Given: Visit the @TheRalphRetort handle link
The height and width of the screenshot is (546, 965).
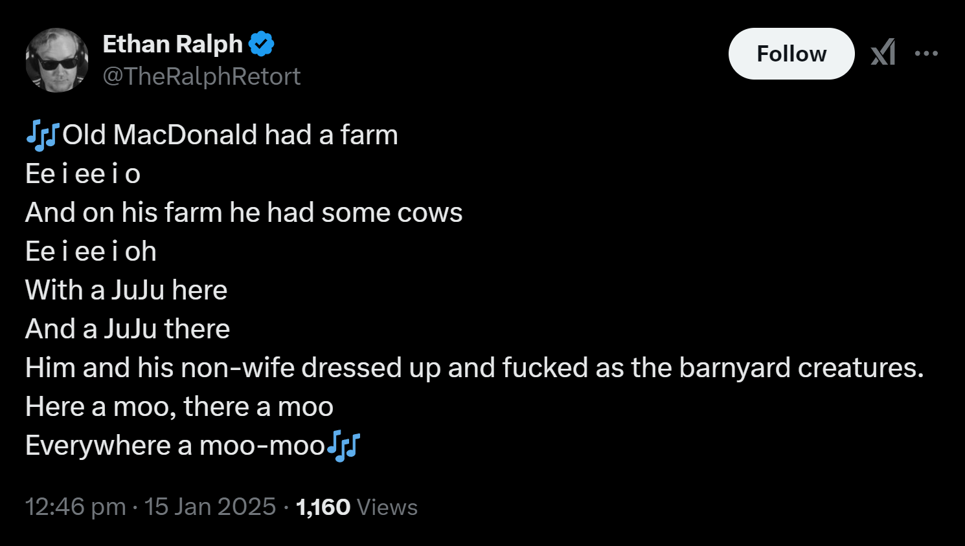Looking at the screenshot, I should [201, 76].
